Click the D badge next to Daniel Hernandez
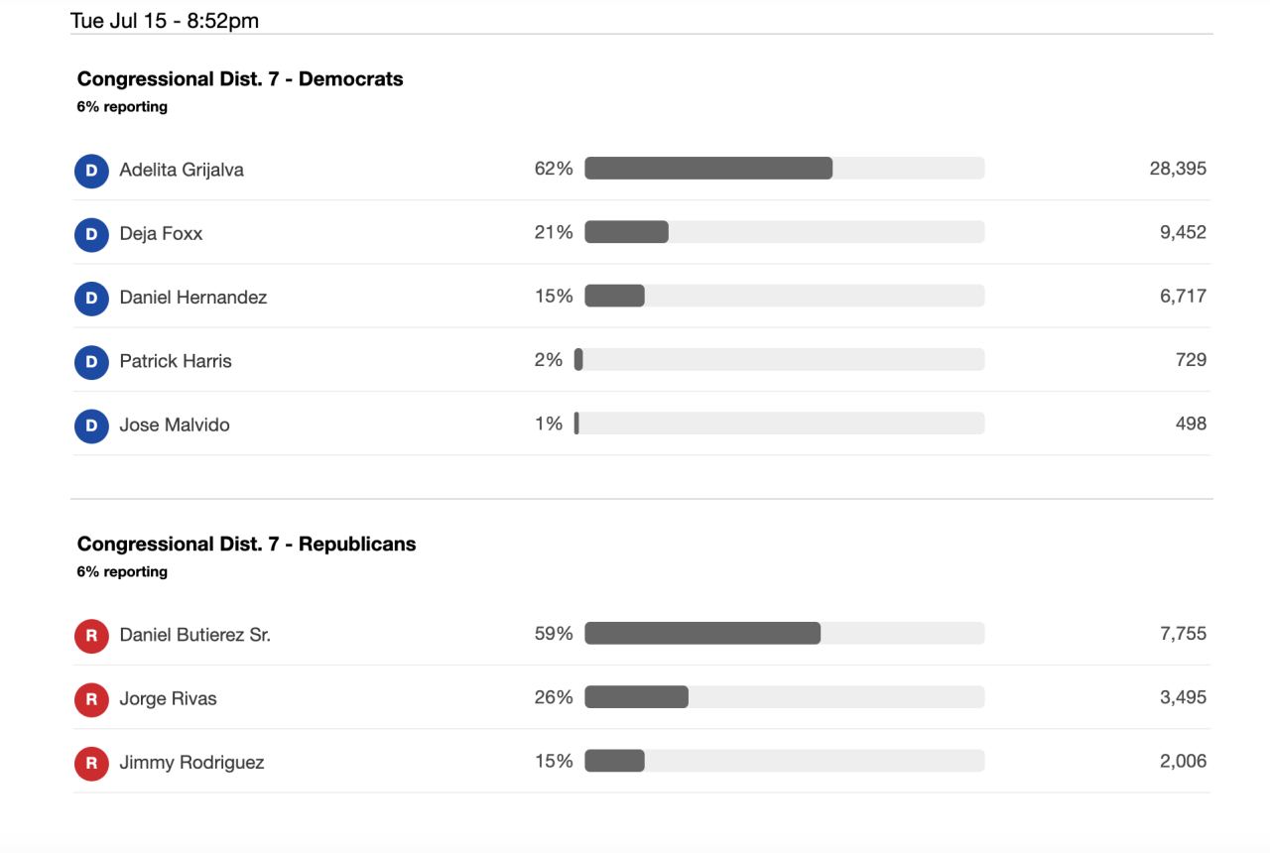The image size is (1270, 853). [91, 298]
